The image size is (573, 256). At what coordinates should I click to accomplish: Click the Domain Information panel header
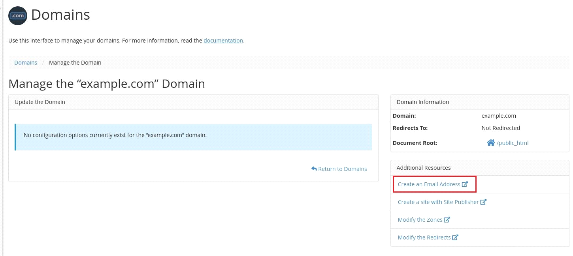pyautogui.click(x=422, y=102)
